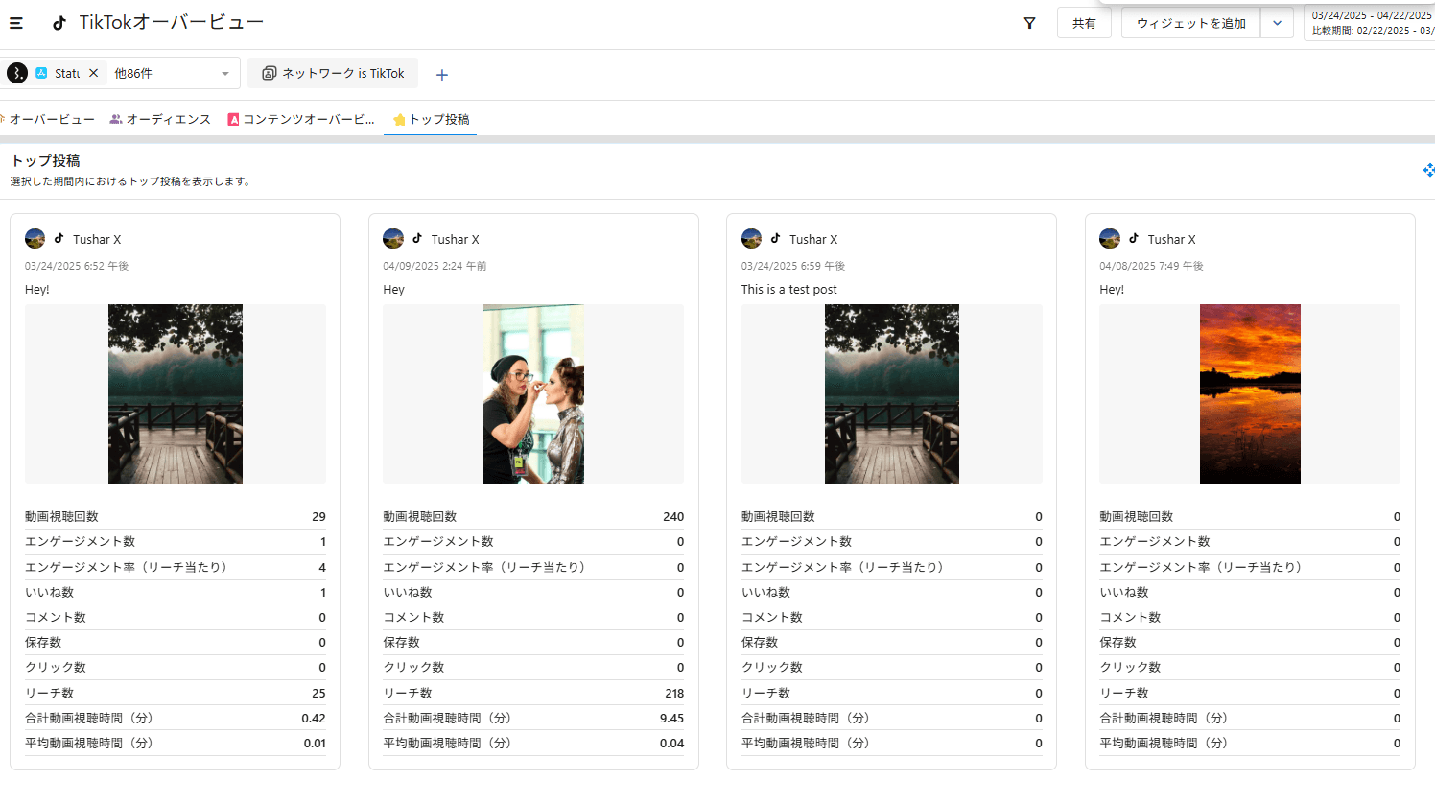Click the TikTok logo beside dashboard title
This screenshot has width=1435, height=805.
tap(59, 23)
